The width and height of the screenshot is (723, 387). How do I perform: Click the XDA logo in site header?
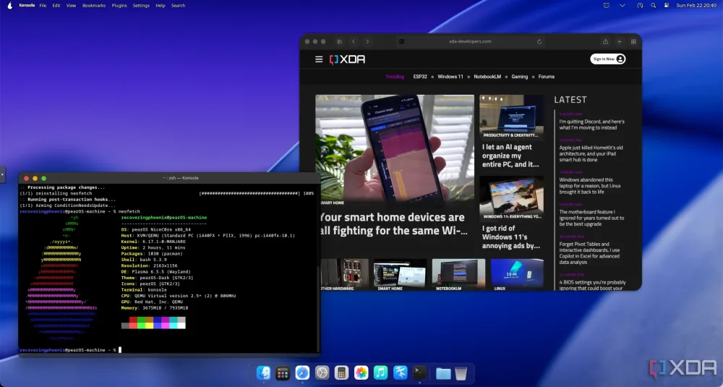click(x=347, y=59)
